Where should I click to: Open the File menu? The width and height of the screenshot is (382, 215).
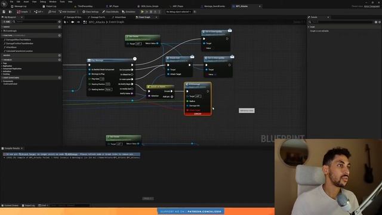click(x=11, y=2)
